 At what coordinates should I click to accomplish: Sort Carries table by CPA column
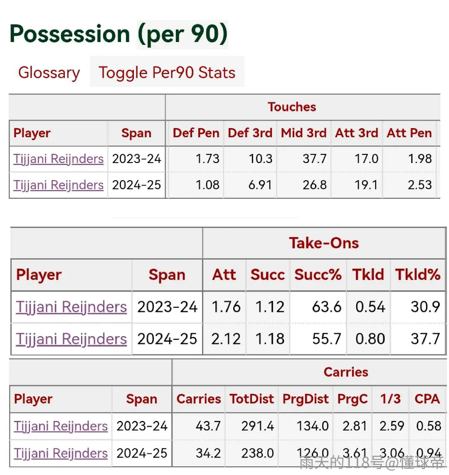tap(427, 399)
